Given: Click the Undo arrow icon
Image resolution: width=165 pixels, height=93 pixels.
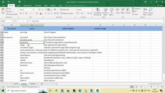Looking at the screenshot, I should point(9,2).
